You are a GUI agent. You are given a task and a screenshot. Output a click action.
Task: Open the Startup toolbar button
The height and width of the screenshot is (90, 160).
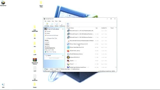coord(52,24)
